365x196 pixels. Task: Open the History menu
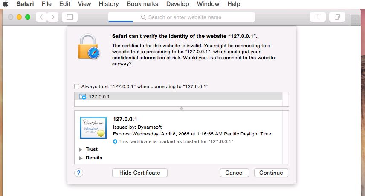click(x=108, y=4)
